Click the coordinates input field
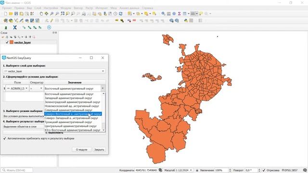 (146, 170)
